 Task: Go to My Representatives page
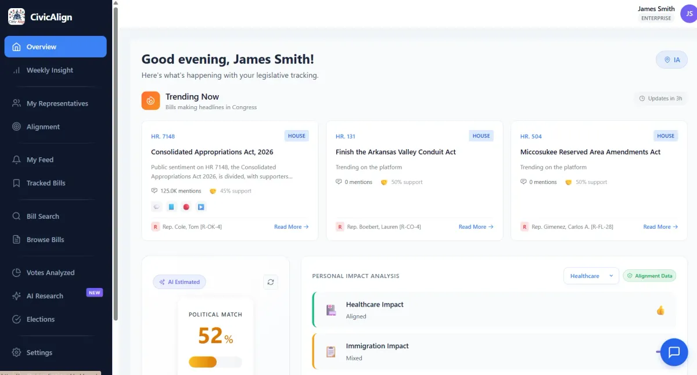tap(57, 103)
